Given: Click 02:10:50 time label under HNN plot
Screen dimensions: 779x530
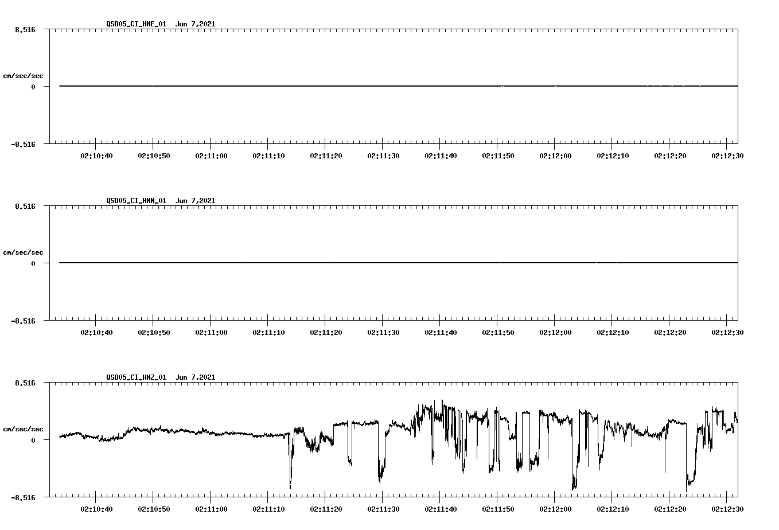Looking at the screenshot, I should 154,332.
